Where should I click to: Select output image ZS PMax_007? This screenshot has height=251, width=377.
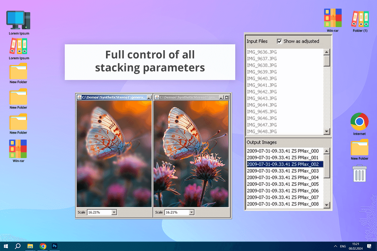click(285, 197)
